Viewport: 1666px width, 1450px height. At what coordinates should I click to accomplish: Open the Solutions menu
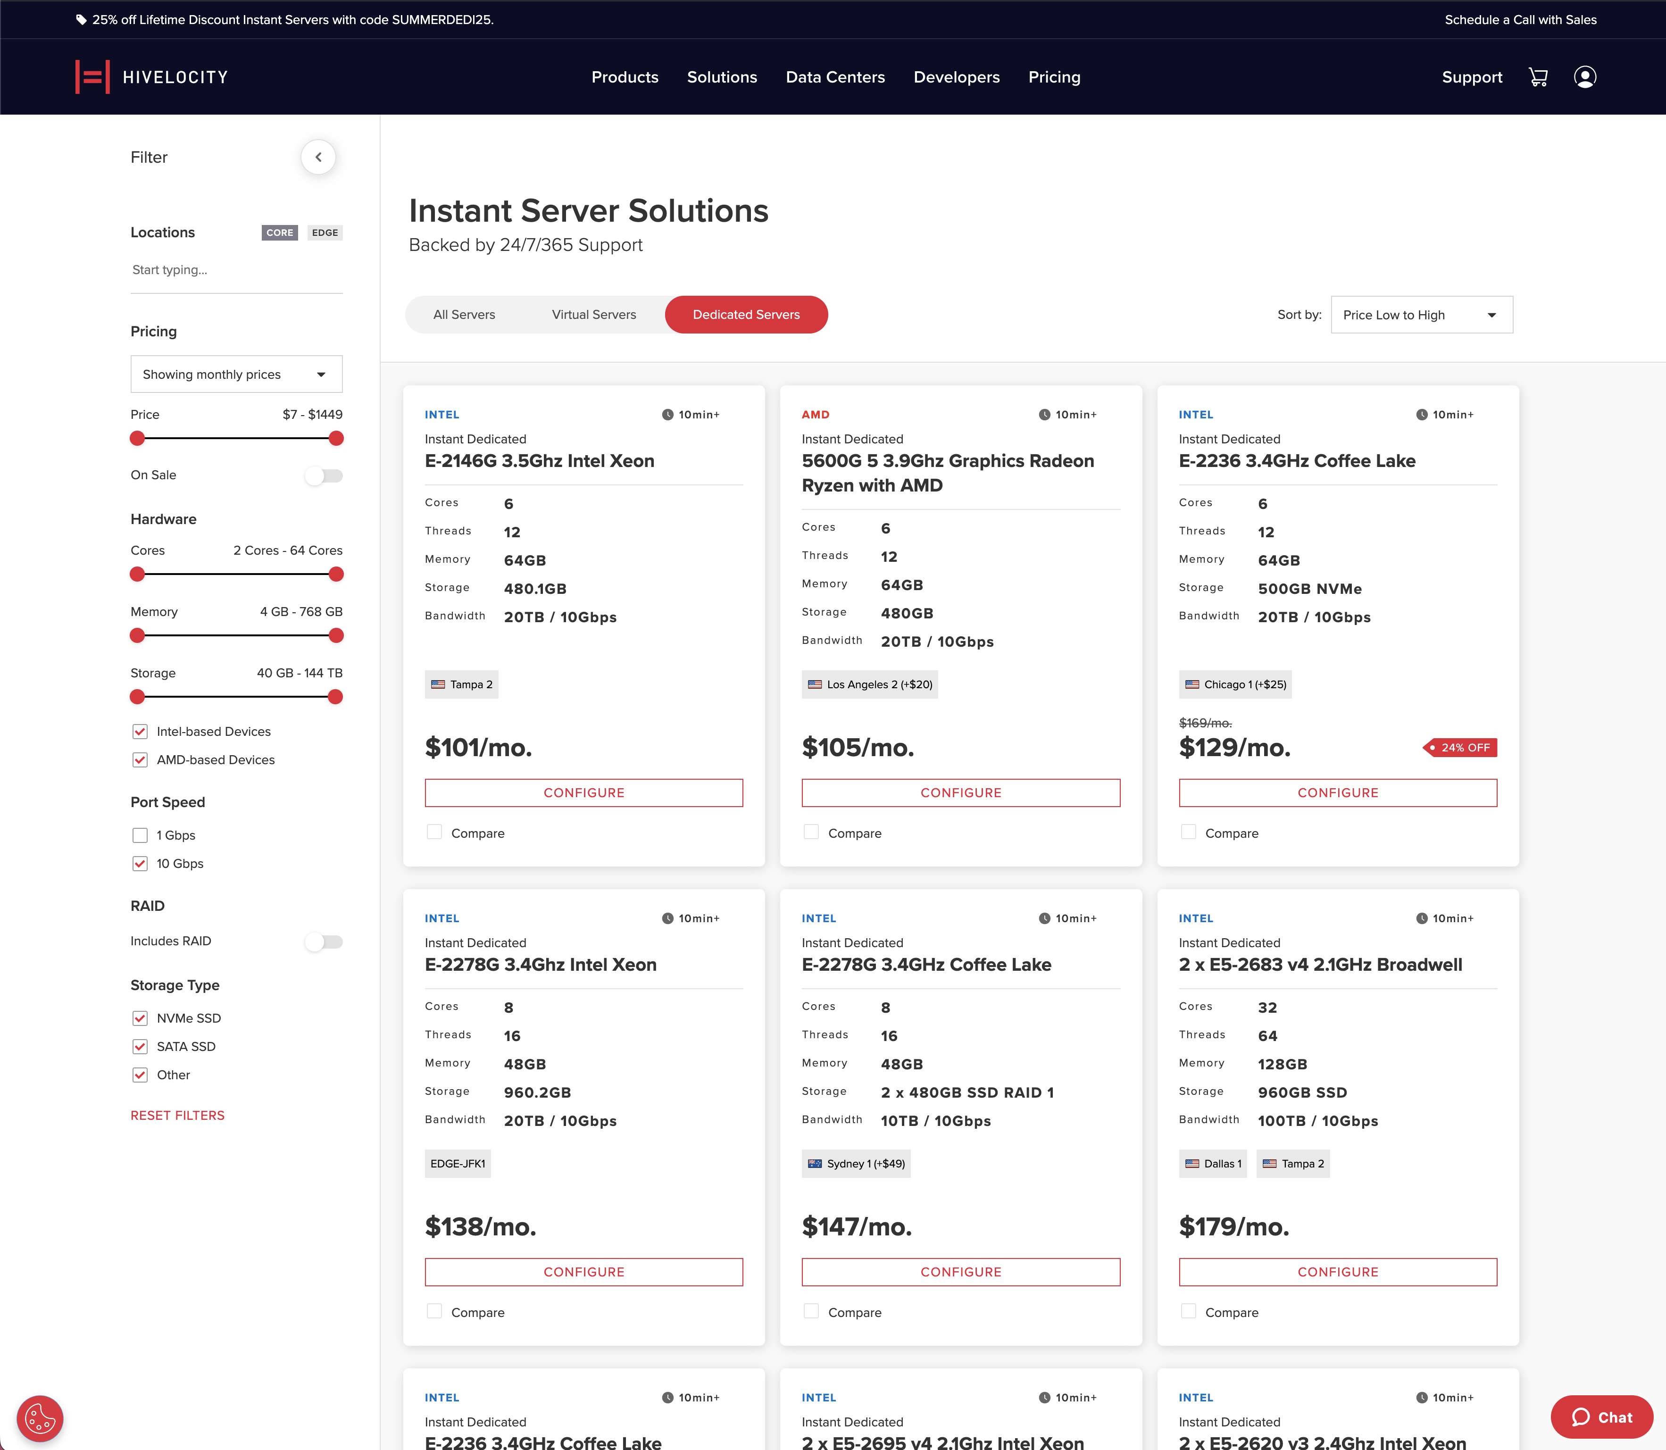(722, 77)
